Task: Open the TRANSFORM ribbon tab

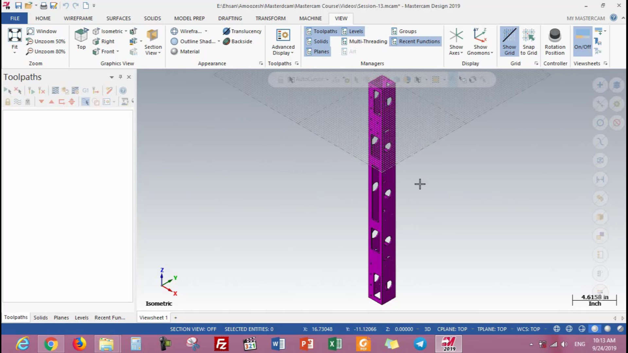Action: [270, 18]
